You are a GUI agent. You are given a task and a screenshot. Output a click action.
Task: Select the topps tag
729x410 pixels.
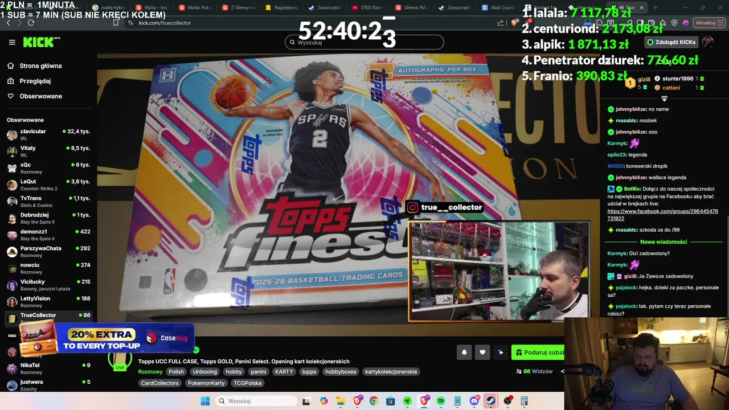coord(309,372)
